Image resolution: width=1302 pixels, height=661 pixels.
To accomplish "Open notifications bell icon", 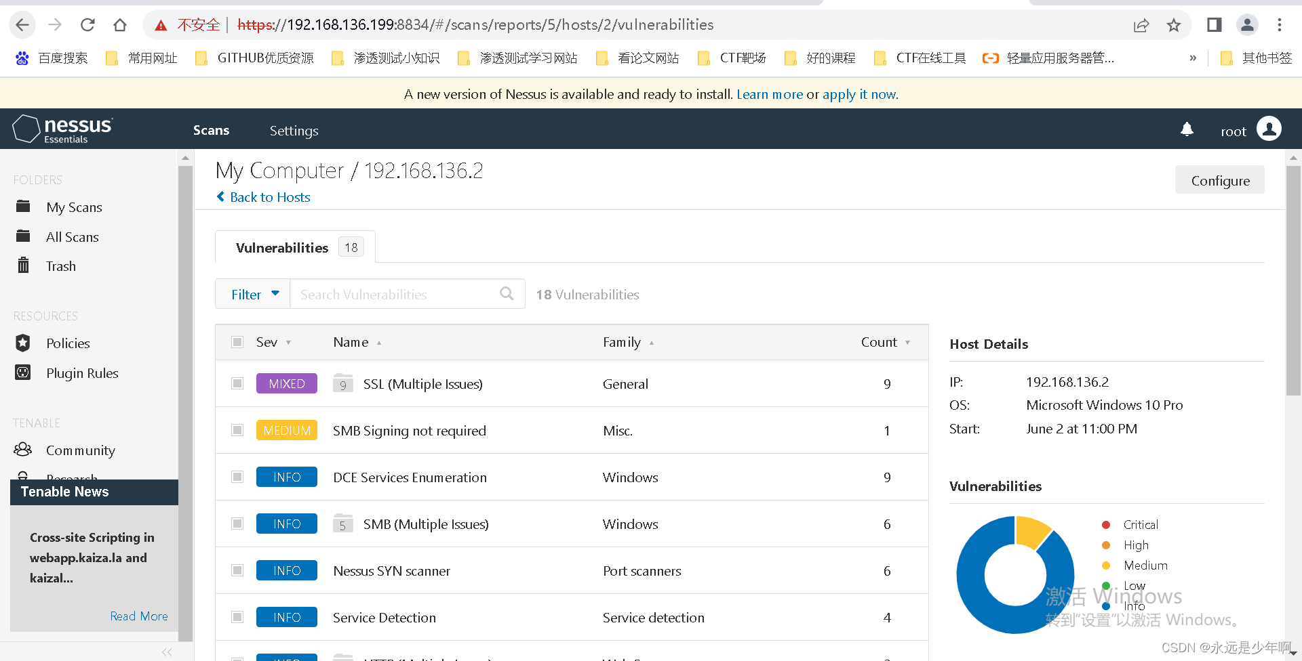I will (1187, 129).
